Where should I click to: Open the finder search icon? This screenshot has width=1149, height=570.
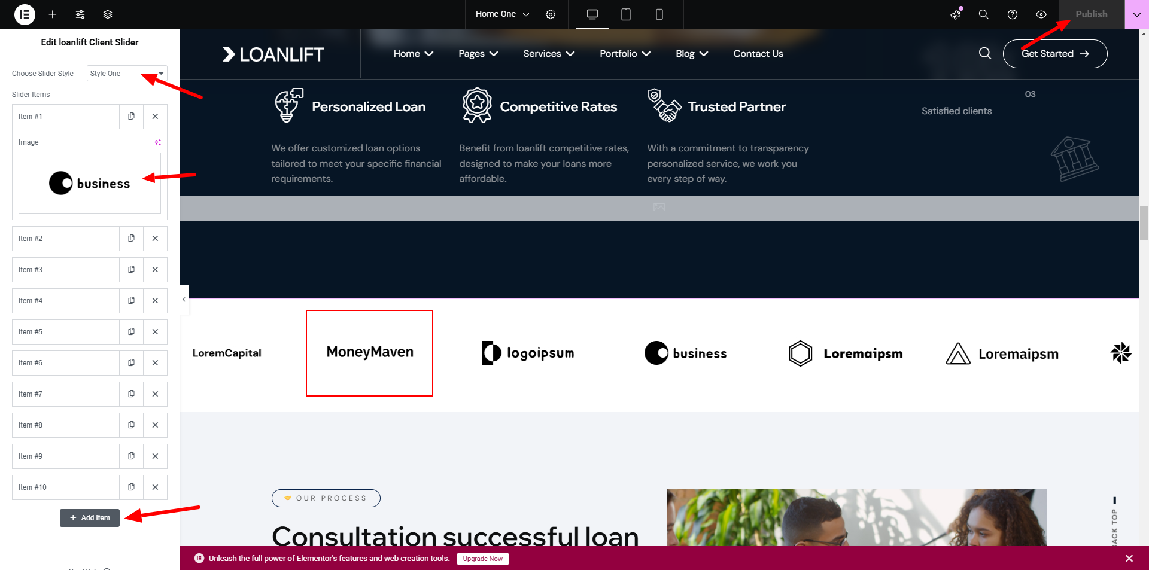[984, 14]
